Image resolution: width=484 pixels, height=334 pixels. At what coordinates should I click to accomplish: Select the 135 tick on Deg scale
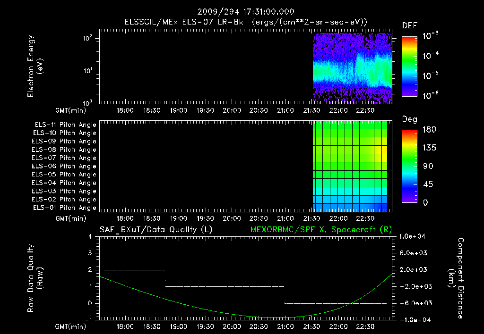(x=429, y=148)
